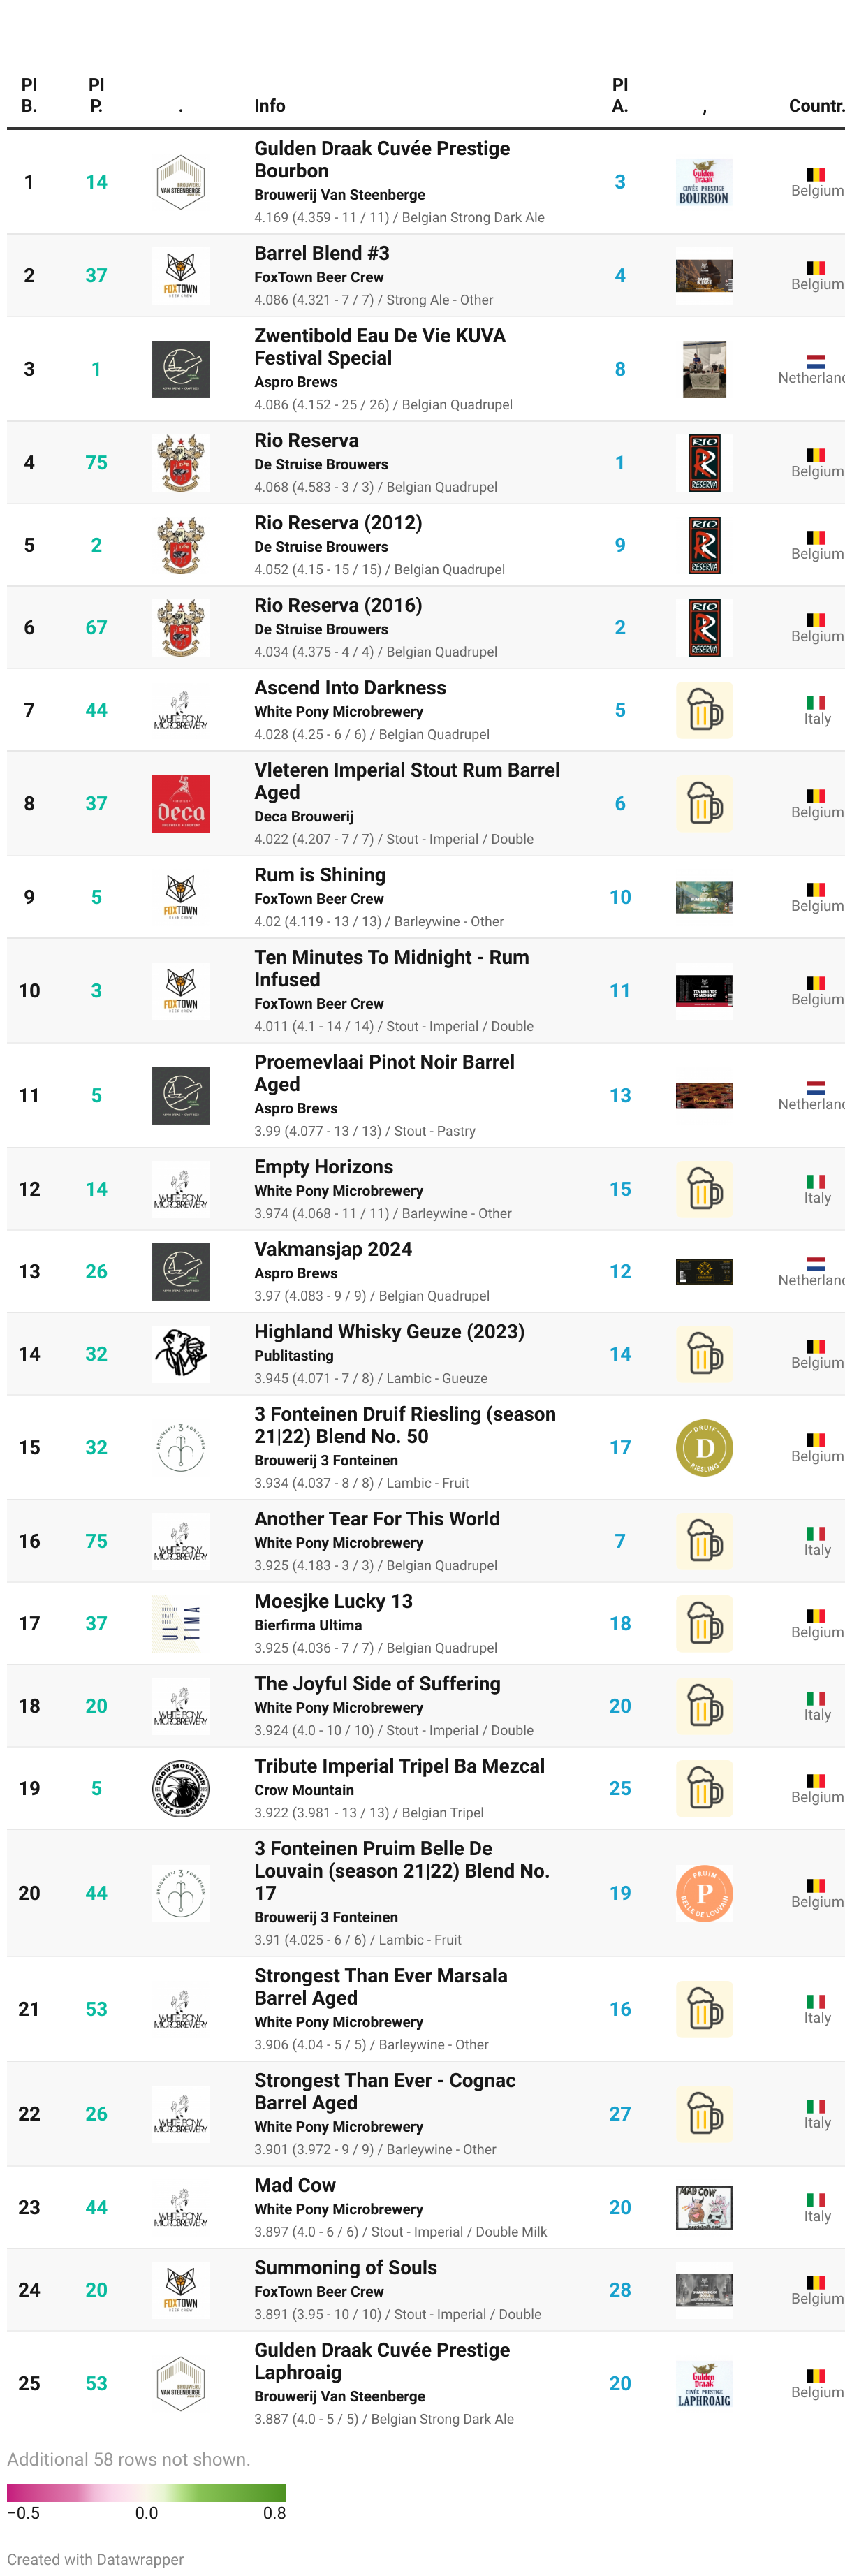The image size is (852, 2576).
Task: Click the Pruim Belle de Louvain label image
Action: tap(705, 1894)
